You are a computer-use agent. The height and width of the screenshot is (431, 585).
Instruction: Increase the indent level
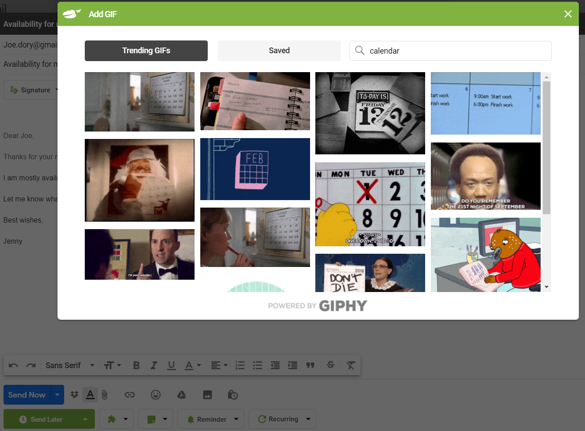[292, 365]
